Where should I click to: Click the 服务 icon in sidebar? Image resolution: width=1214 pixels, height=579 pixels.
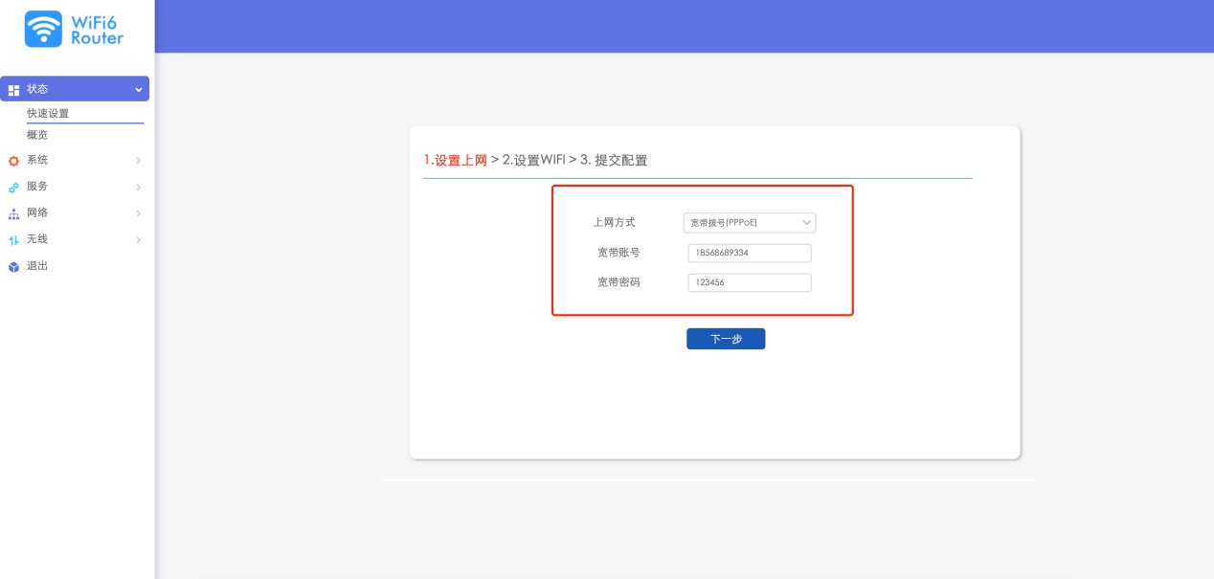[x=13, y=188]
